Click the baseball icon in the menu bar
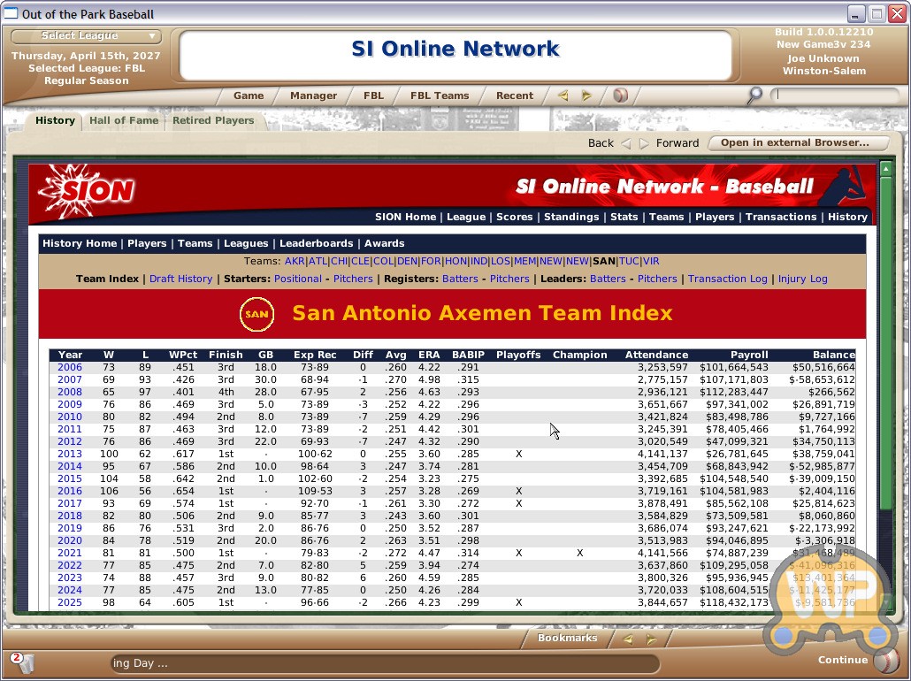Image resolution: width=911 pixels, height=681 pixels. click(620, 96)
